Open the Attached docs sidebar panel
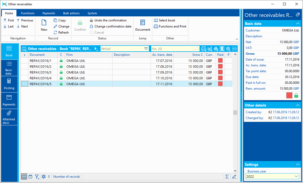303x183 pixels. (x=9, y=117)
